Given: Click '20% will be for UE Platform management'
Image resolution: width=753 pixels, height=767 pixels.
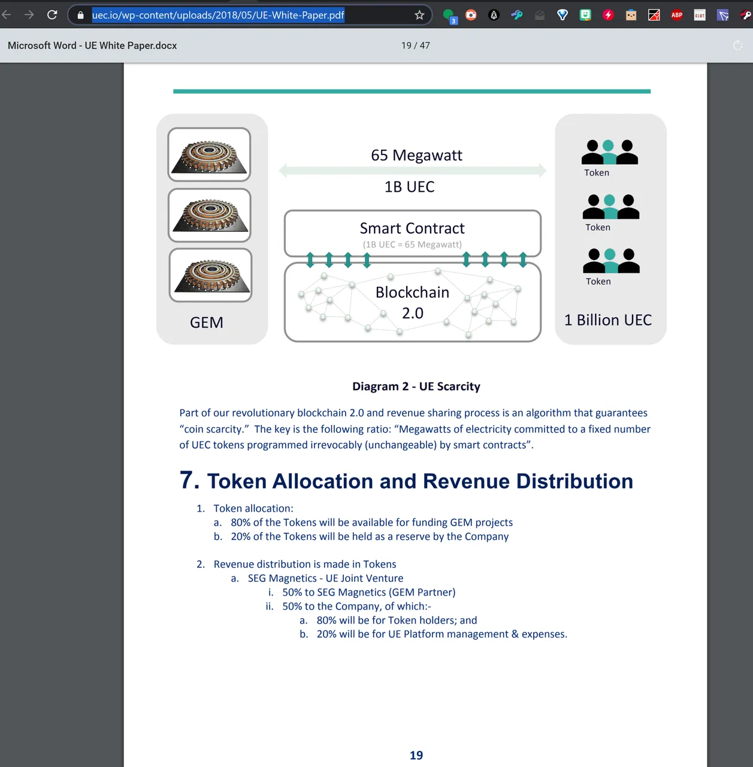Looking at the screenshot, I should pos(441,634).
